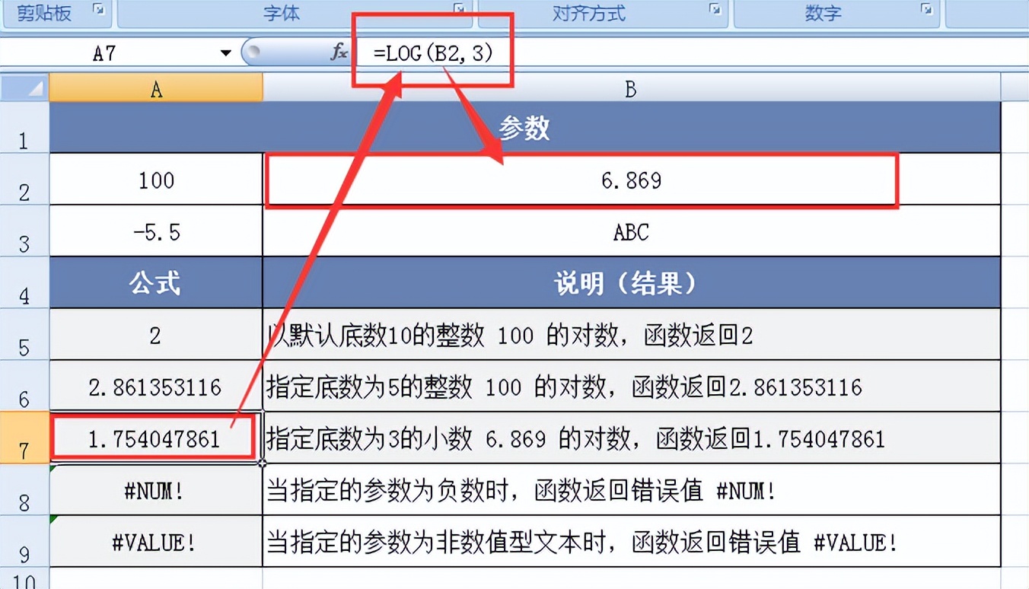1029x589 pixels.
Task: Click the green error indicator on cell A9
Action: (53, 520)
